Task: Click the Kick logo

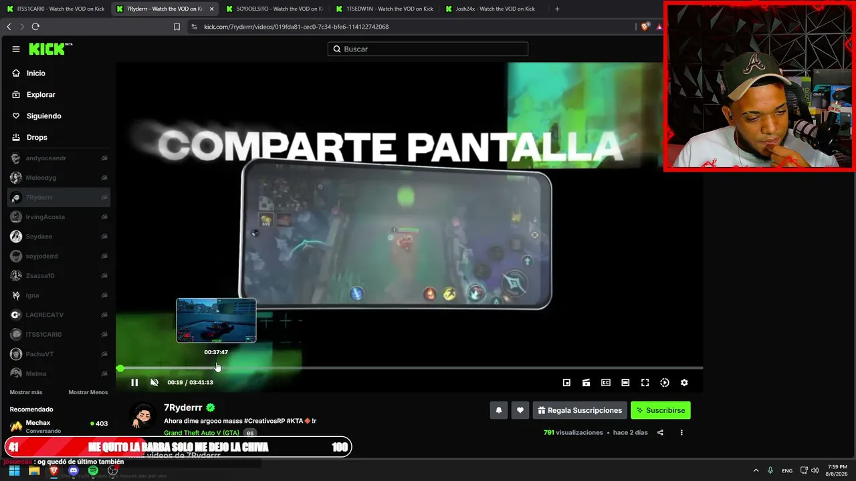Action: pyautogui.click(x=50, y=49)
